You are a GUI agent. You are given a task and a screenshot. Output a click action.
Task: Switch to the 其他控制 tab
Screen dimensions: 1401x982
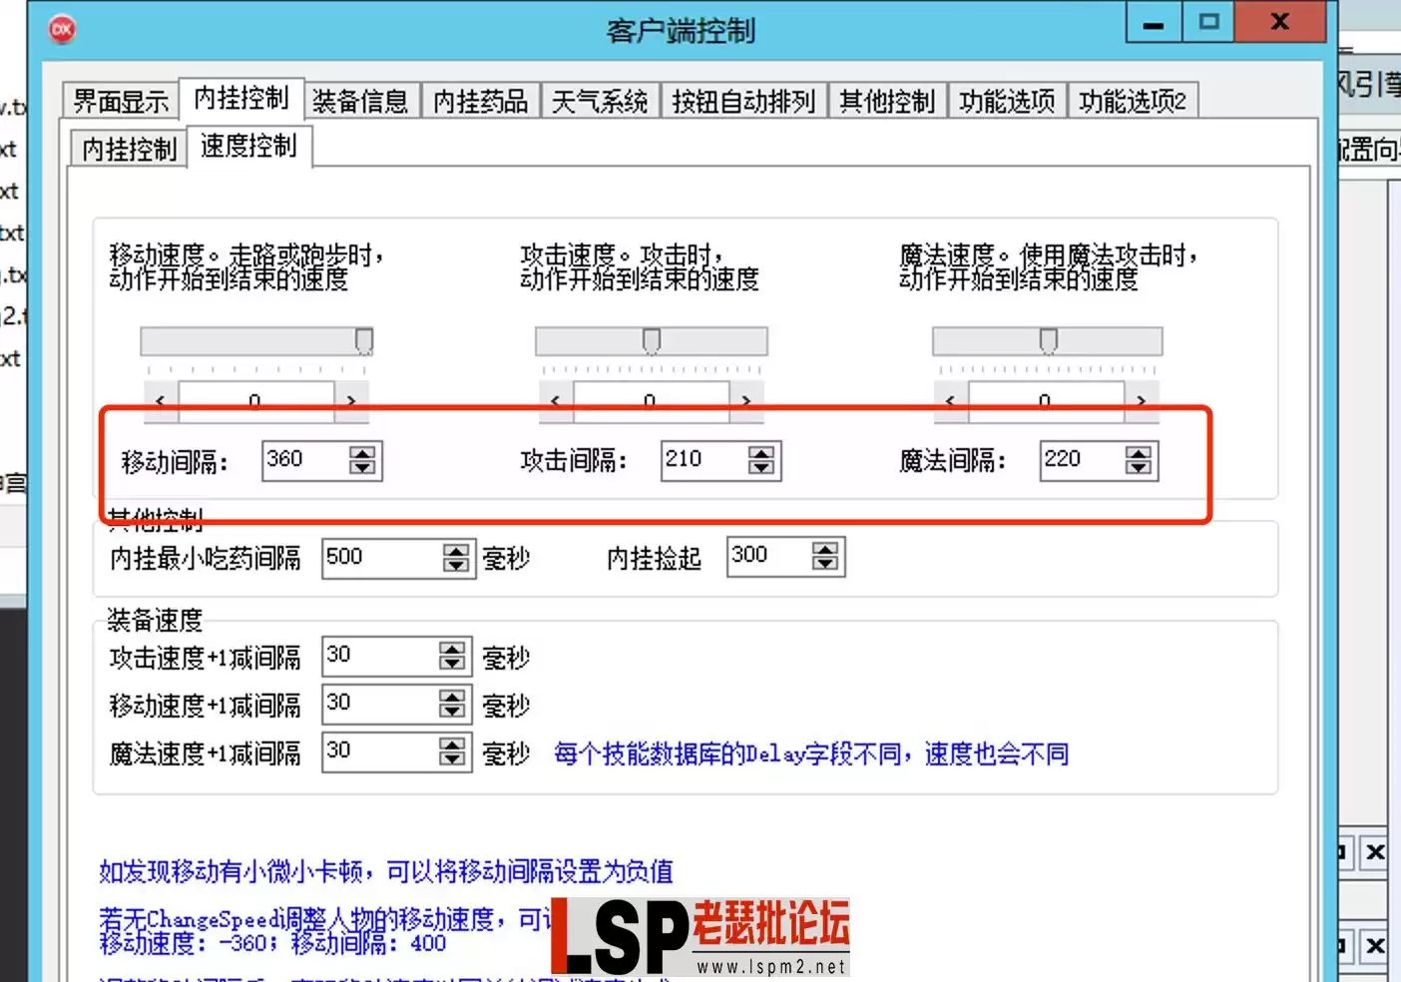(887, 102)
